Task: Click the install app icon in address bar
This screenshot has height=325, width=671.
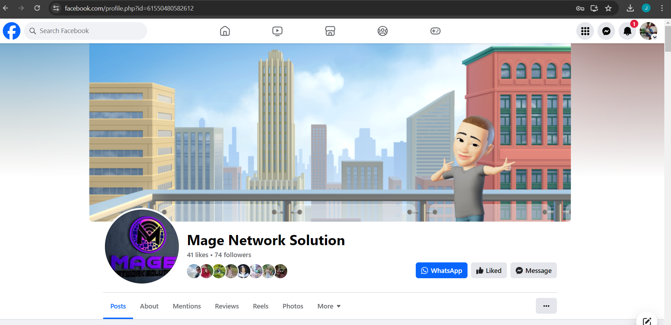Action: pyautogui.click(x=594, y=8)
